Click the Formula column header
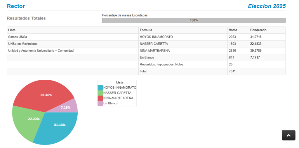Screen dimensions: 299x148 pos(146,30)
